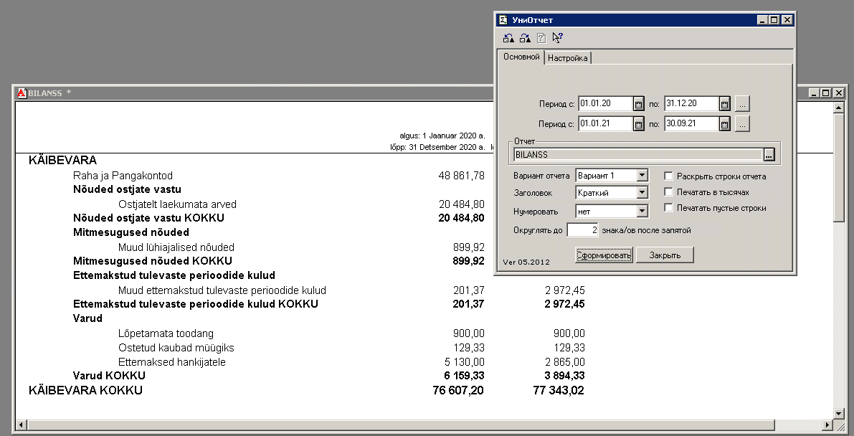854x436 pixels.
Task: Click the Округлять до digits field
Action: pos(583,230)
